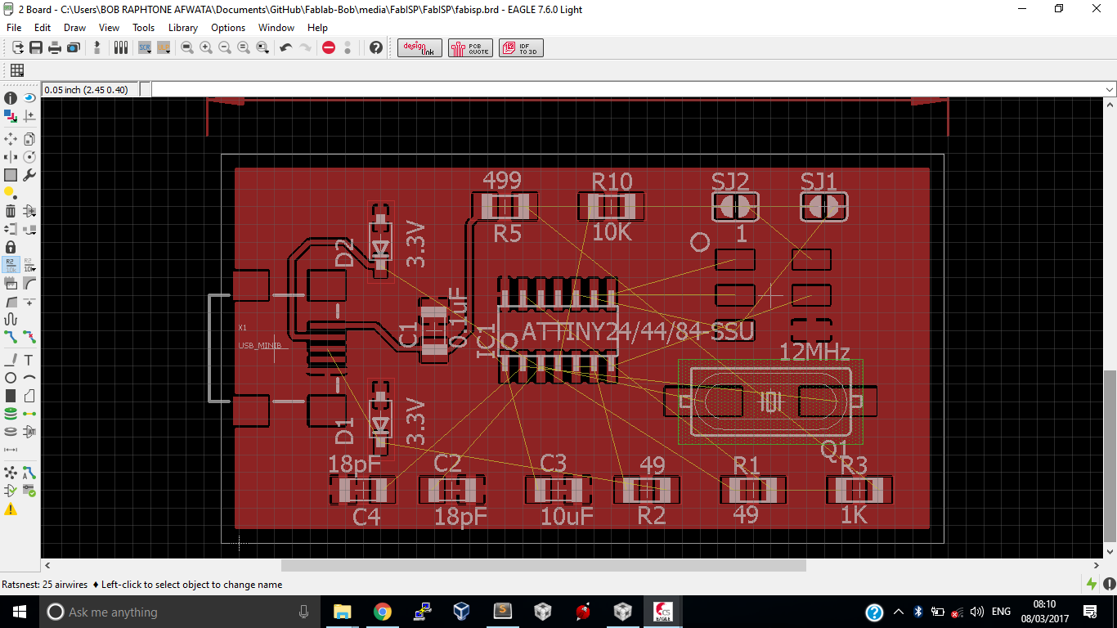Expand the command line history dropdown
Image resolution: width=1117 pixels, height=628 pixels.
[x=1110, y=90]
